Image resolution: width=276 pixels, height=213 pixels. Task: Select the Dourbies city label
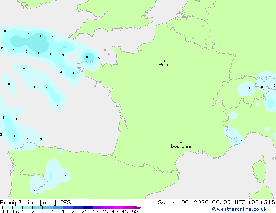point(181,146)
